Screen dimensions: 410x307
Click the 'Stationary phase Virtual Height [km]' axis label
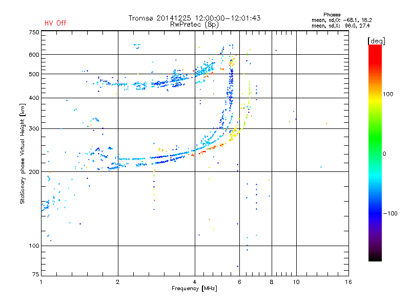coord(22,154)
